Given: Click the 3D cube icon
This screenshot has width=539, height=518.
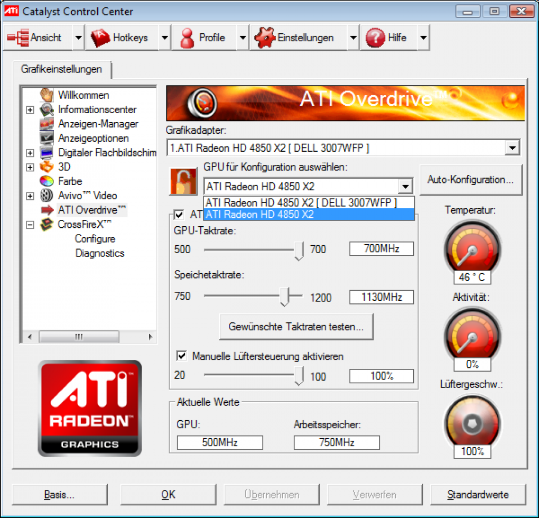Looking at the screenshot, I should coord(47,167).
